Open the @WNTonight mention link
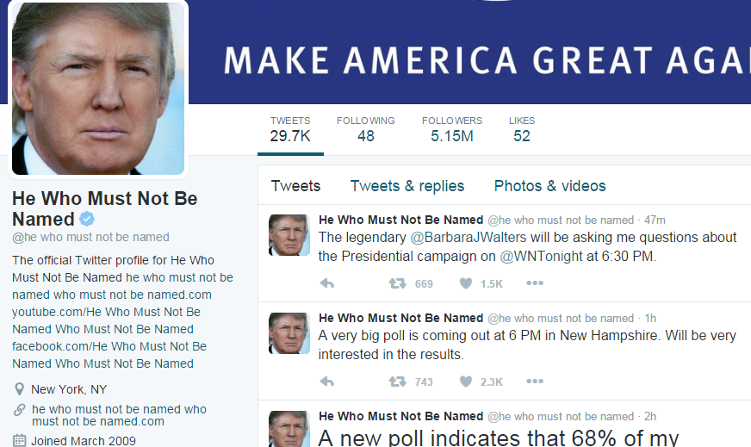Screen dimensions: 751x447 [x=541, y=257]
